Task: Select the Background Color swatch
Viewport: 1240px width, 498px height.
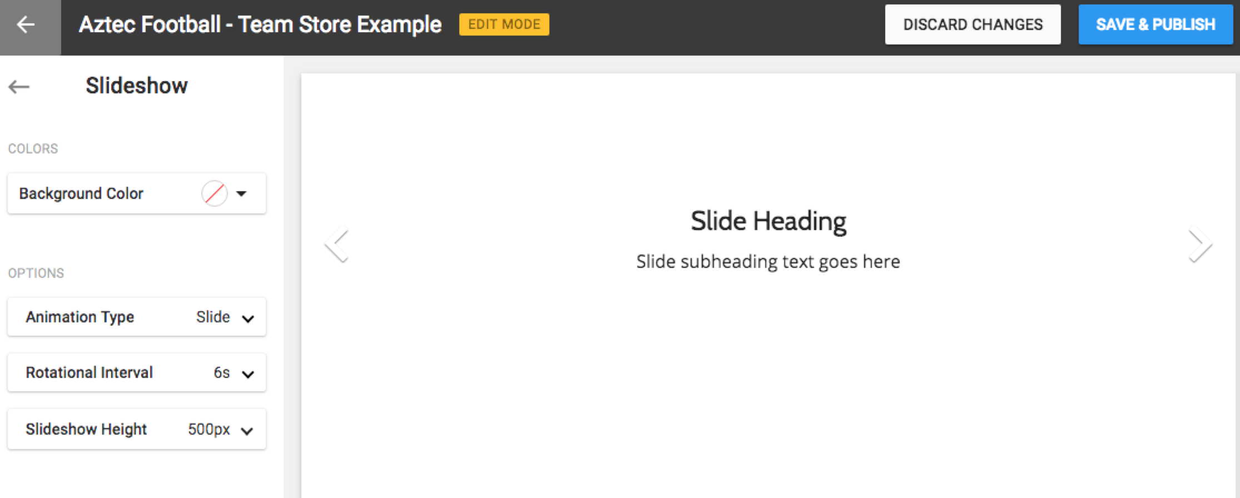Action: click(215, 193)
